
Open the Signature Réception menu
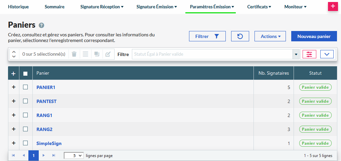click(102, 7)
